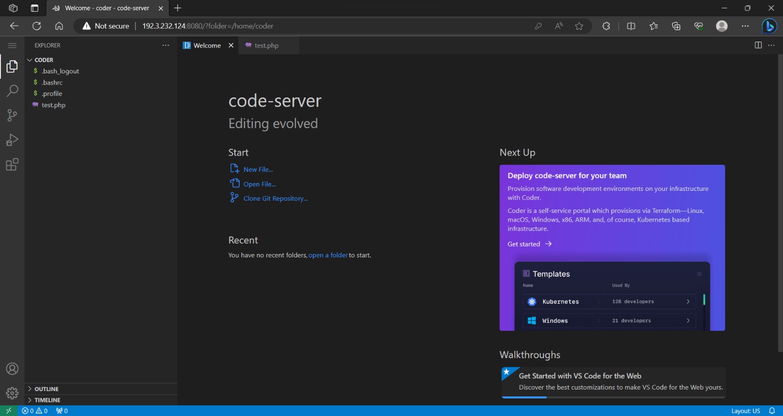Go back in the browser
This screenshot has height=416, width=783.
pyautogui.click(x=14, y=26)
